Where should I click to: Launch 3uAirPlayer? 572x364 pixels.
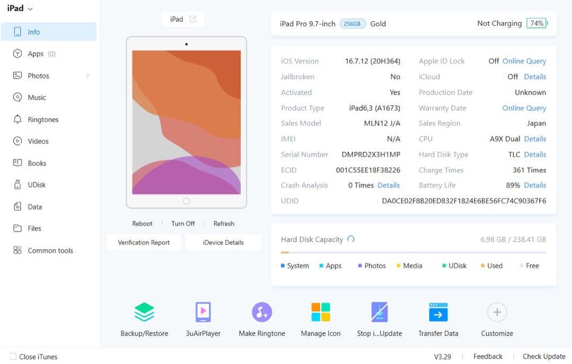(203, 317)
